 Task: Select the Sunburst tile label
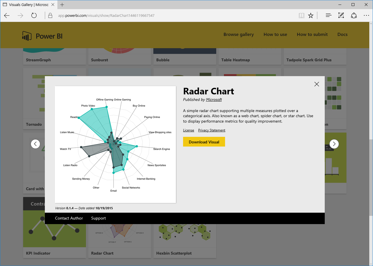pyautogui.click(x=99, y=60)
